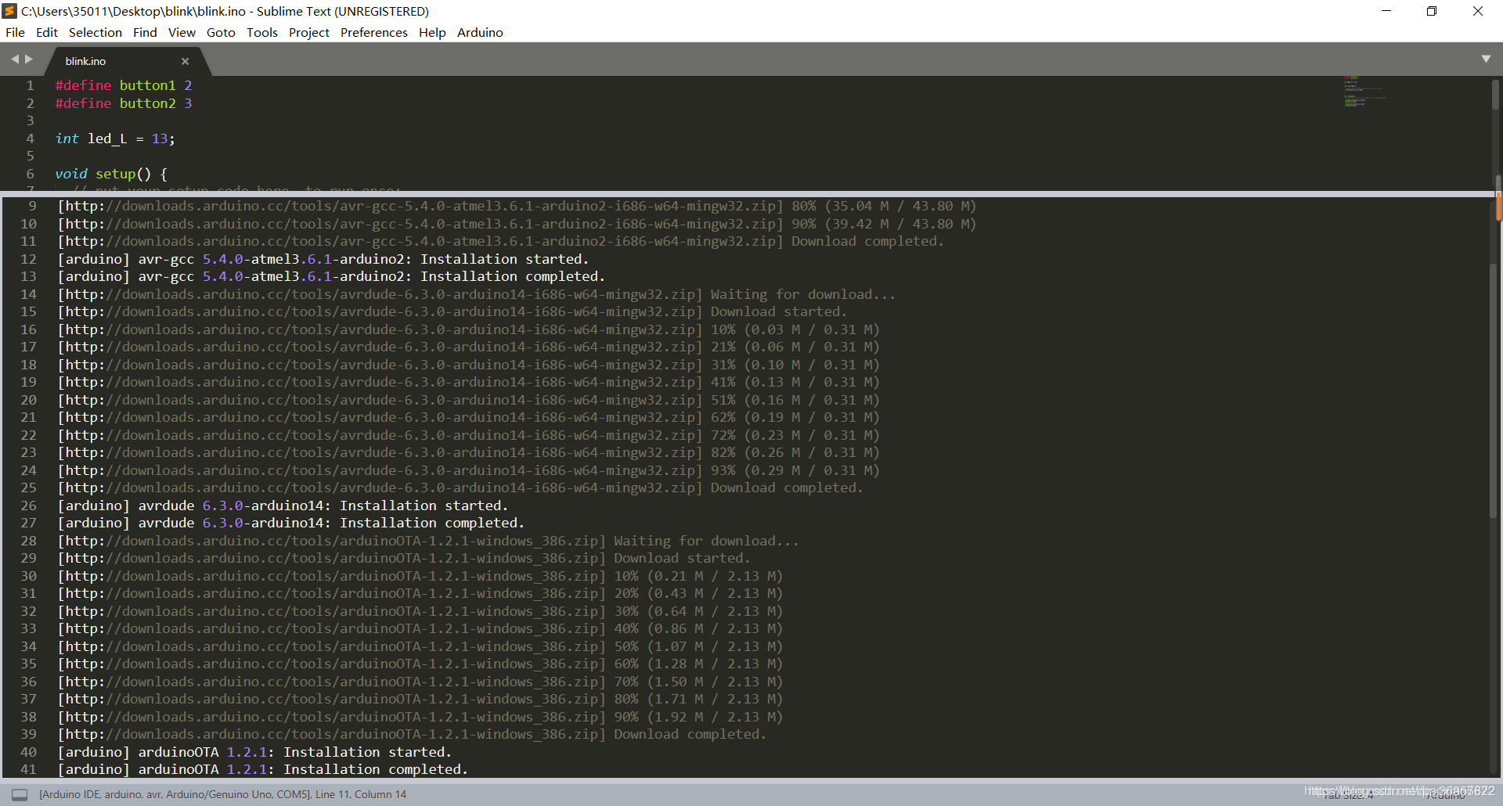1503x806 pixels.
Task: Open the Find menu
Action: [145, 32]
